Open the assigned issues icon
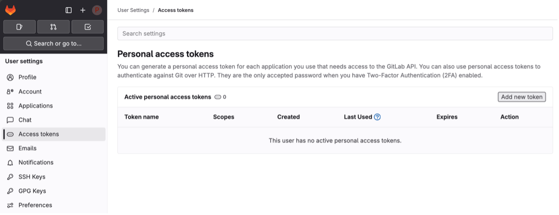Image resolution: width=559 pixels, height=215 pixels. (x=19, y=27)
